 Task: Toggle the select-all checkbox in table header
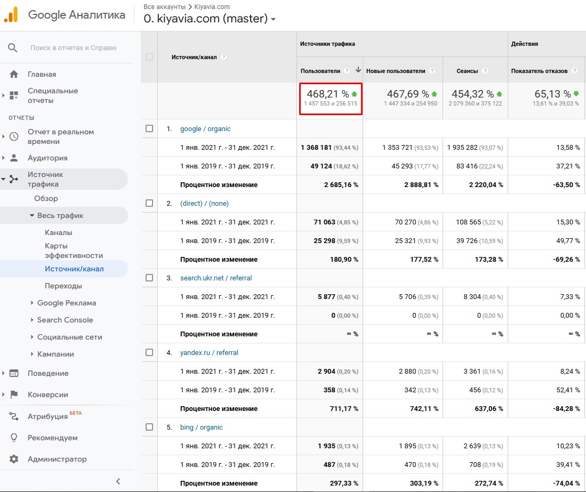[x=149, y=57]
